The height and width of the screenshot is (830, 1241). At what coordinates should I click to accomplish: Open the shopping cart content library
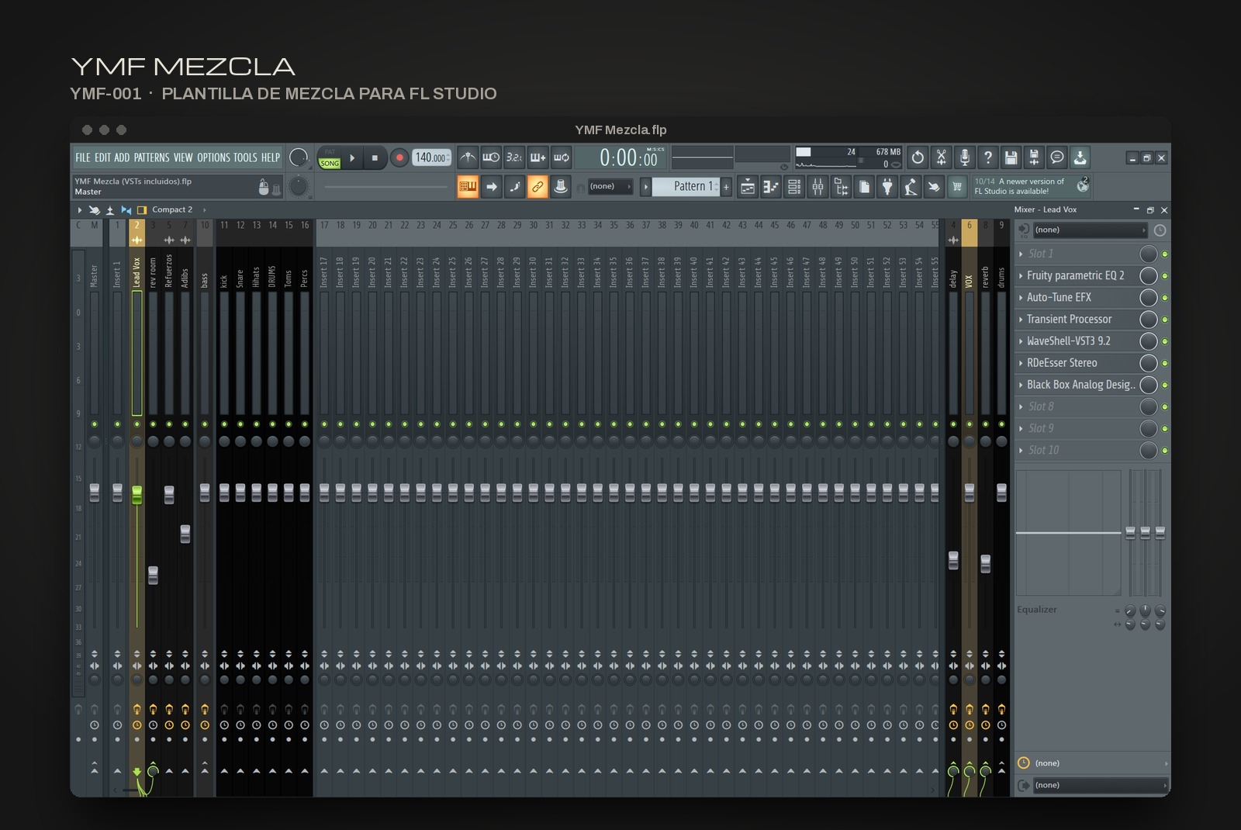click(x=957, y=186)
